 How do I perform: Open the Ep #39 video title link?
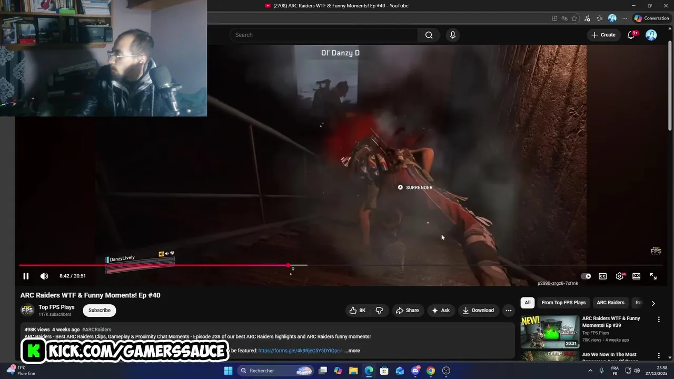pyautogui.click(x=611, y=322)
